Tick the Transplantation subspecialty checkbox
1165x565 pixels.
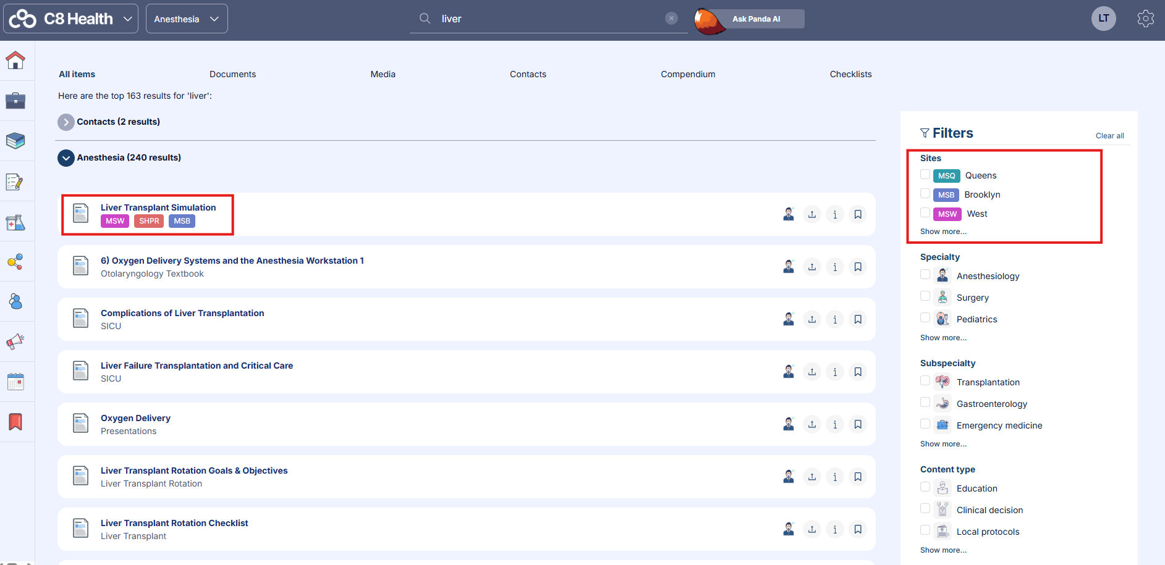tap(925, 381)
